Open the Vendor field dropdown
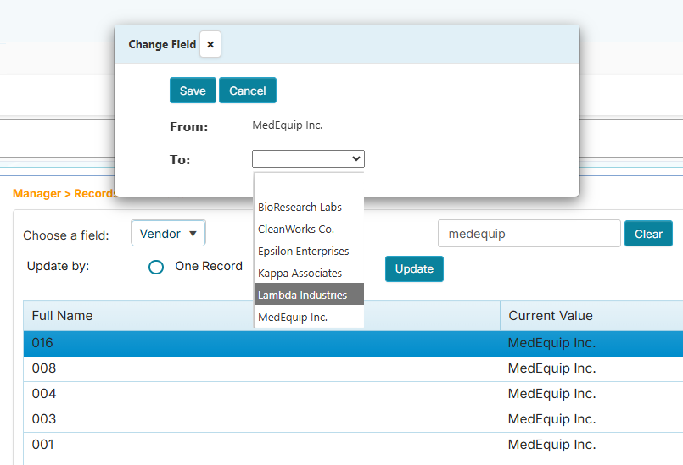683x465 pixels. pos(168,234)
